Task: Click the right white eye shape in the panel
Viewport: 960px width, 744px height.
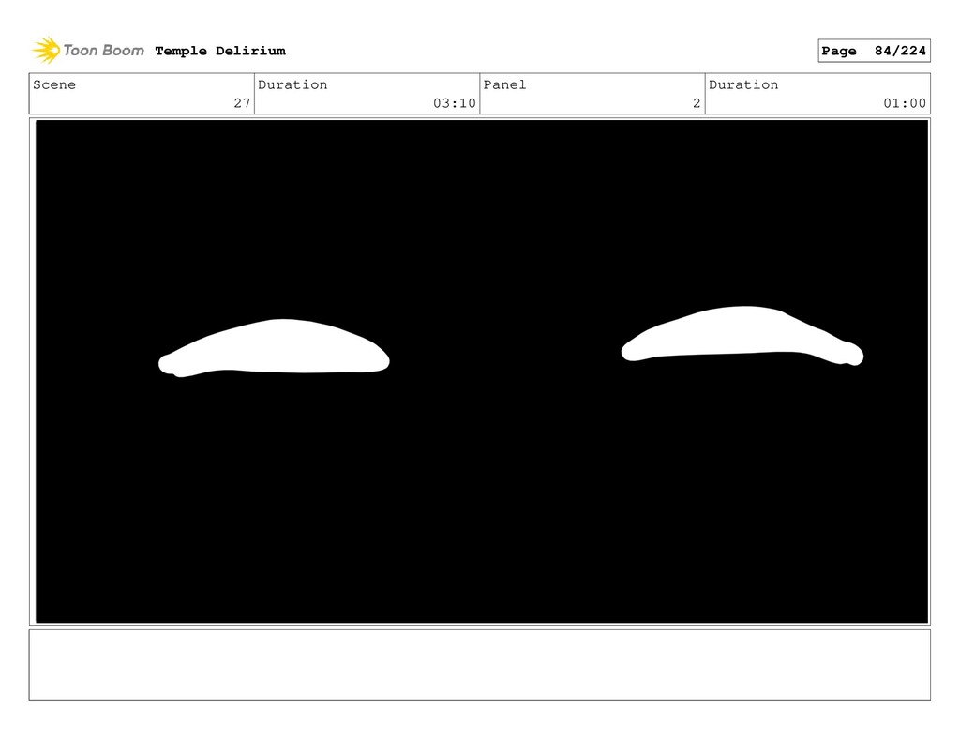Action: tap(742, 336)
